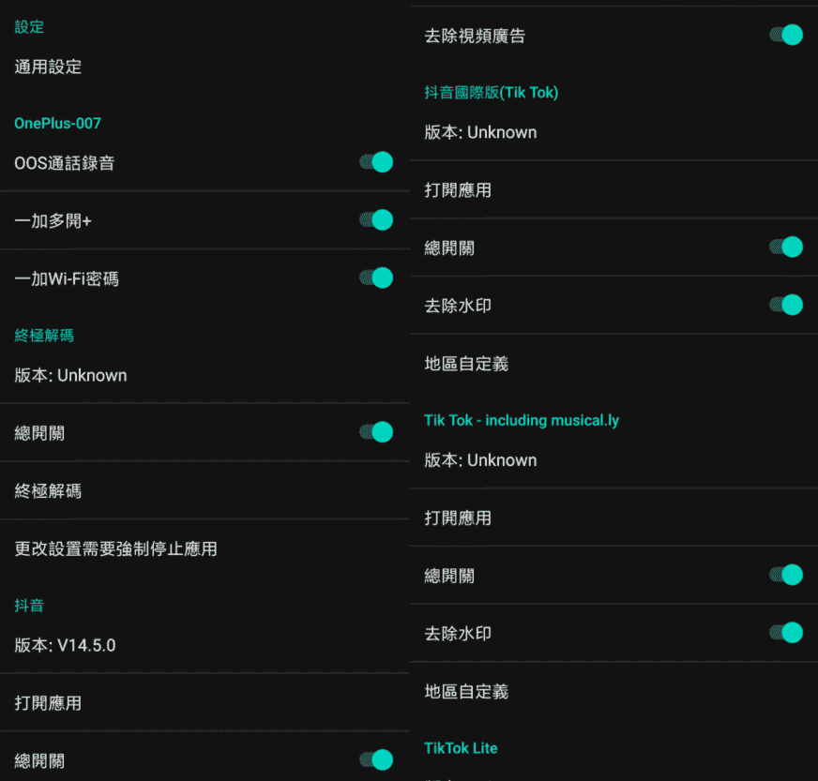The image size is (818, 781).
Task: Toggle the 一加多開+ switch
Action: (375, 219)
